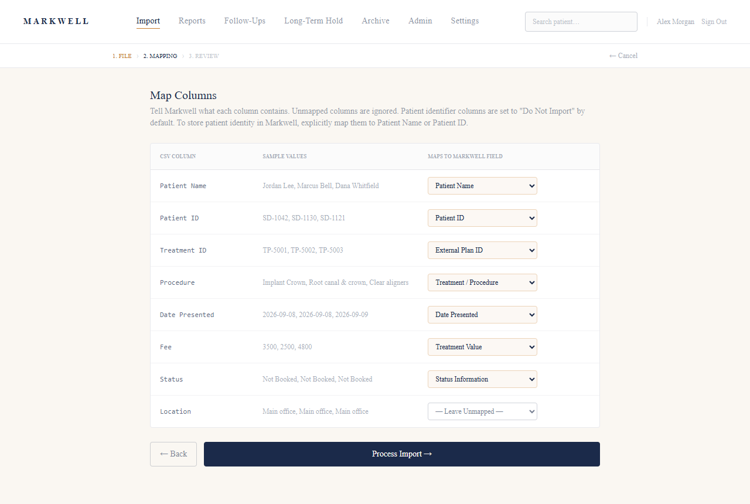
Task: Open the Patient ID mapping dropdown
Action: (x=482, y=218)
